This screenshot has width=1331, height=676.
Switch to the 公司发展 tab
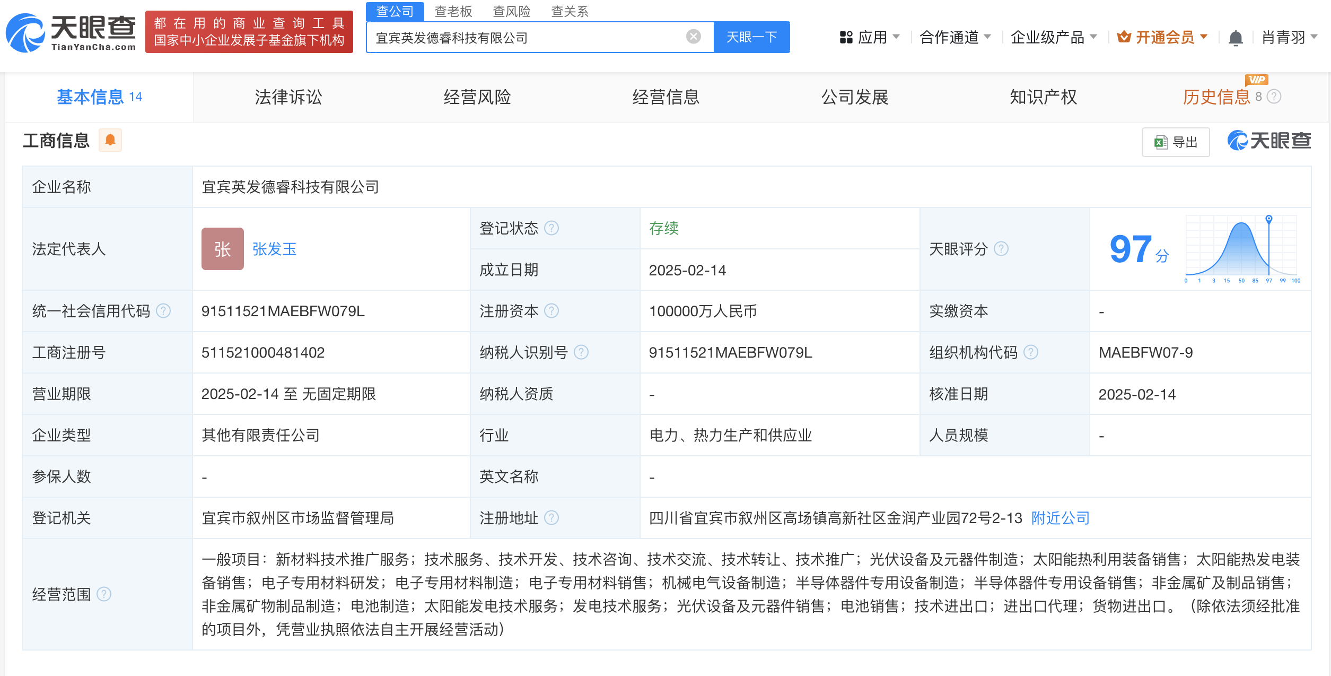[x=855, y=97]
